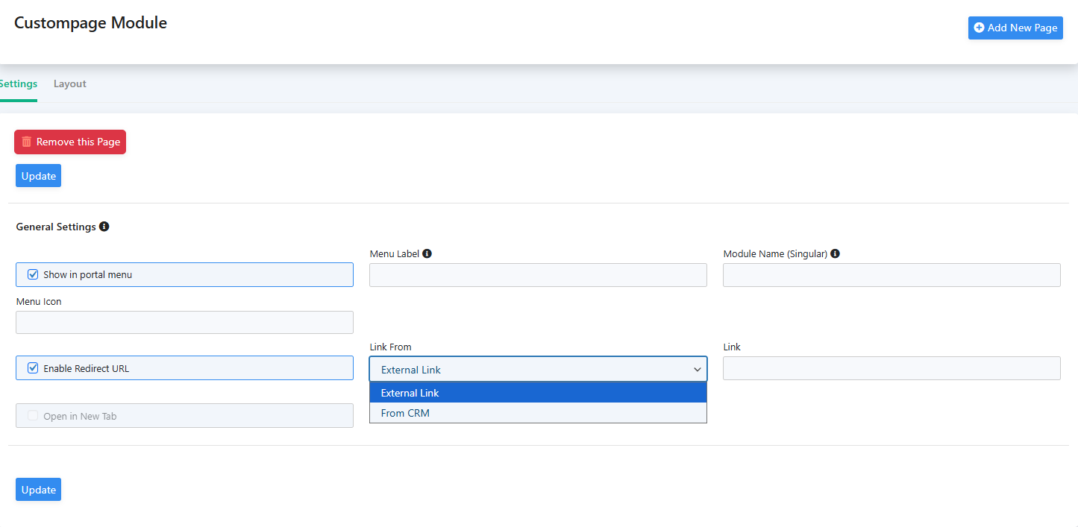The image size is (1078, 527).
Task: Click inside the Module Name (Singular) field
Action: coord(891,275)
